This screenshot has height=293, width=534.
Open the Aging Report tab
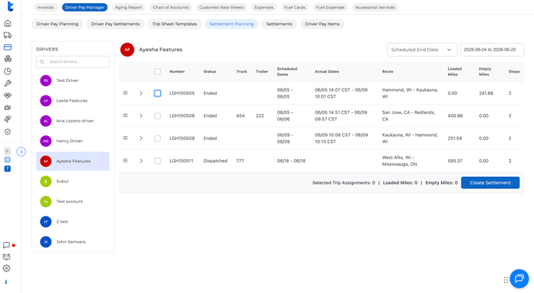point(128,7)
